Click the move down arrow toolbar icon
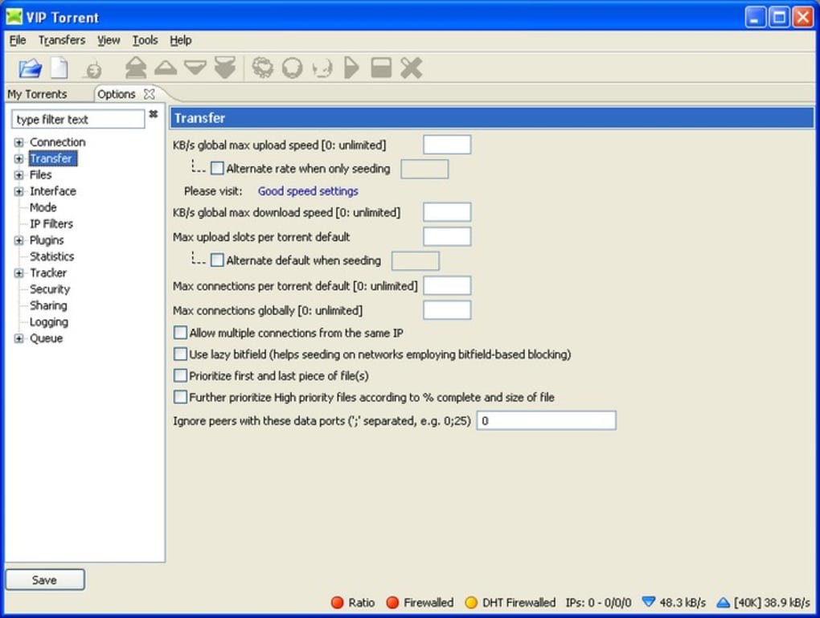The width and height of the screenshot is (820, 618). 195,68
